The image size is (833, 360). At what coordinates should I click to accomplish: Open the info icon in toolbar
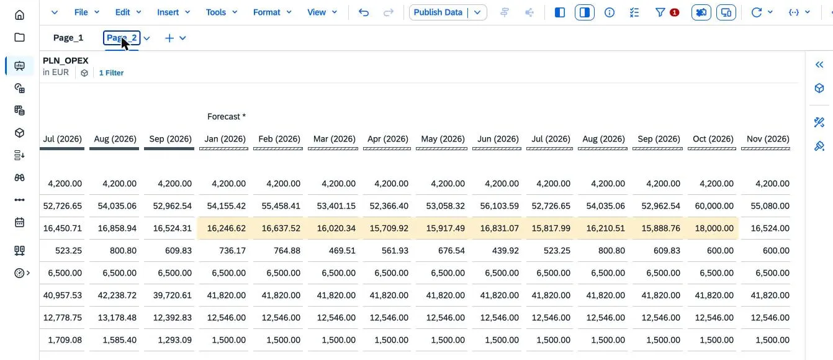tap(610, 12)
